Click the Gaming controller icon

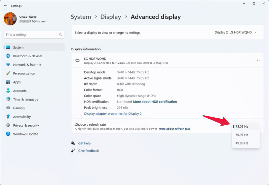[8, 108]
